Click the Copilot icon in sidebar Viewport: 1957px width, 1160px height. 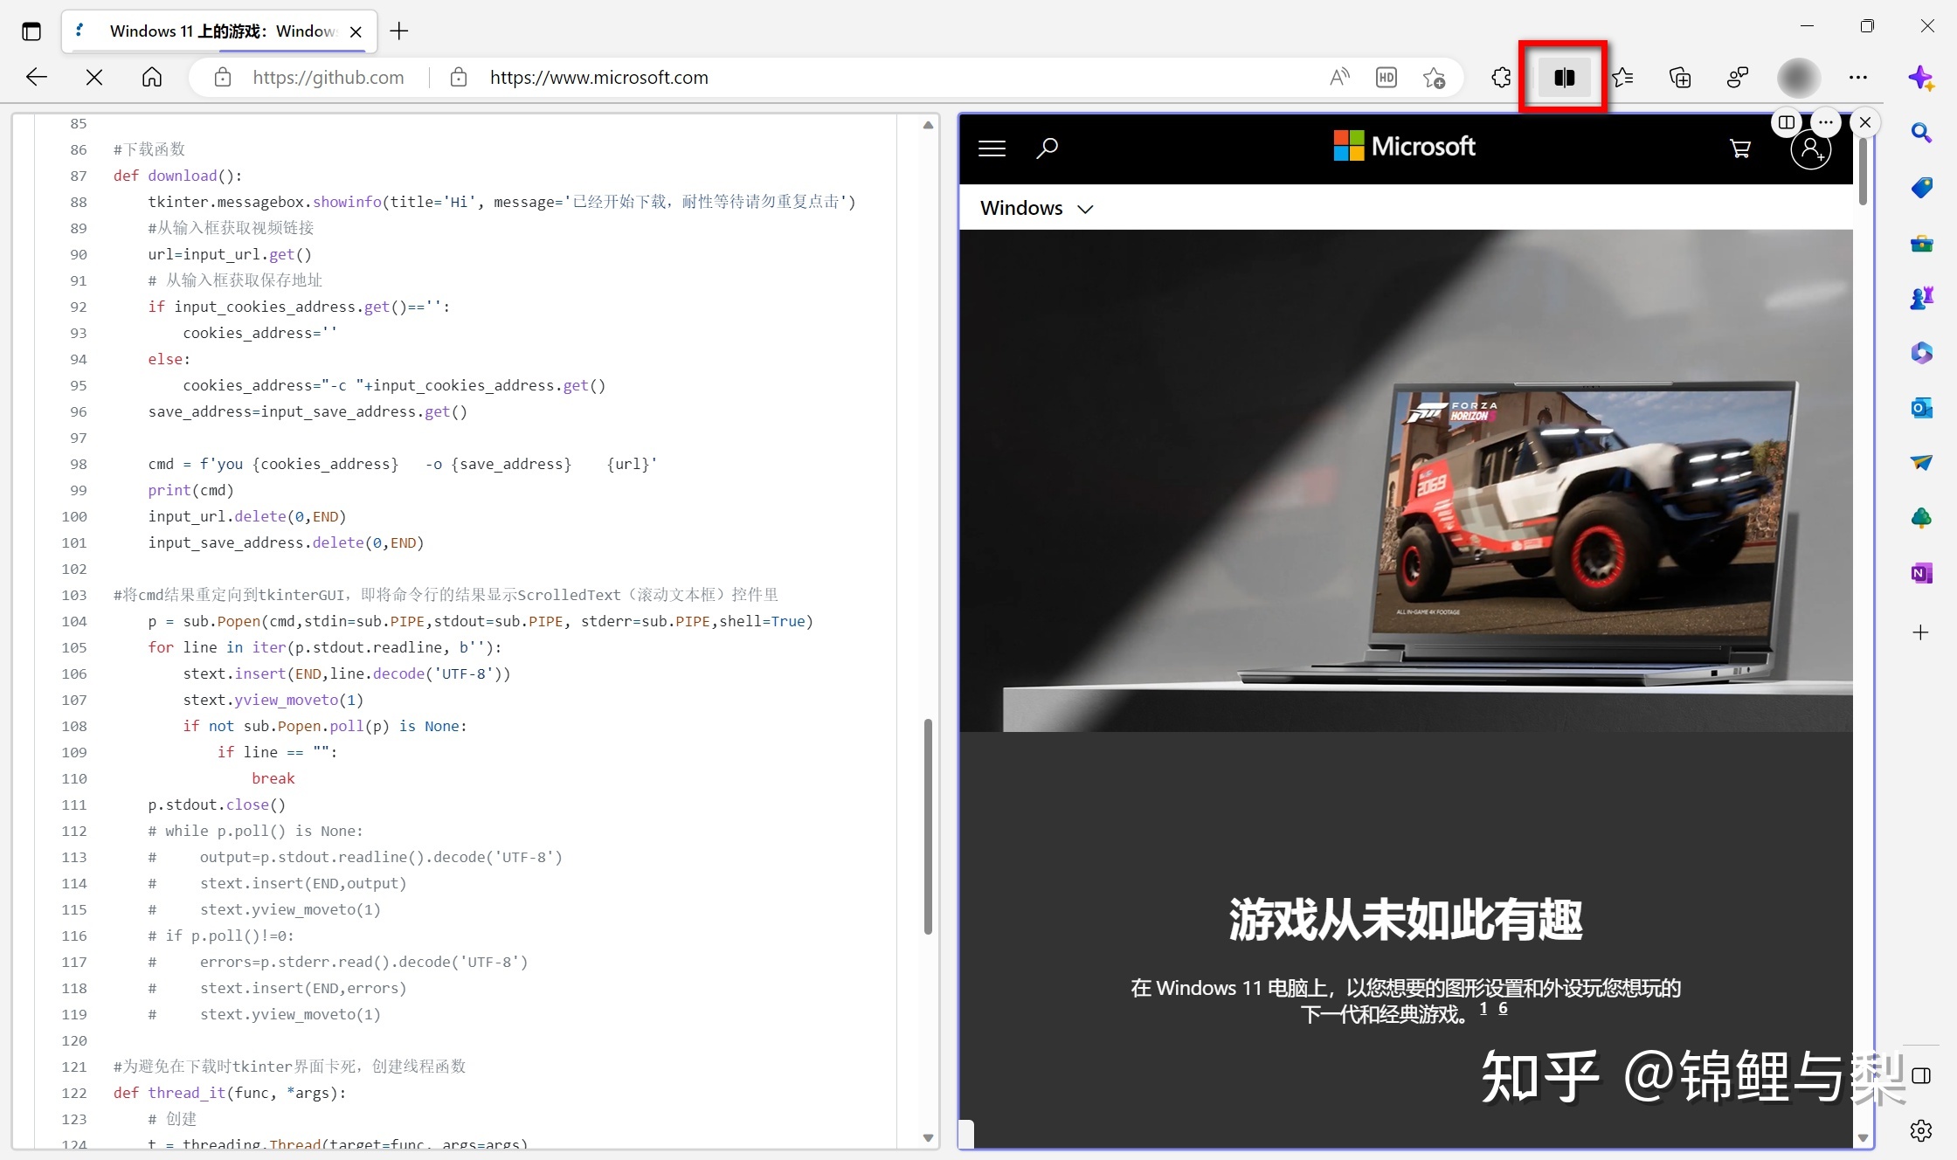point(1920,79)
